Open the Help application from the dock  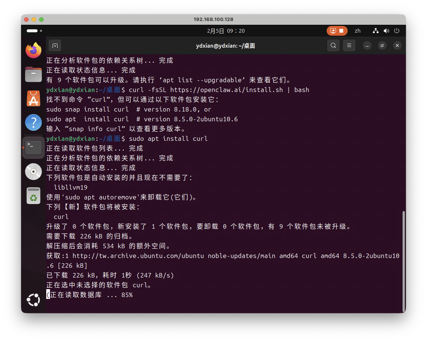coord(33,122)
